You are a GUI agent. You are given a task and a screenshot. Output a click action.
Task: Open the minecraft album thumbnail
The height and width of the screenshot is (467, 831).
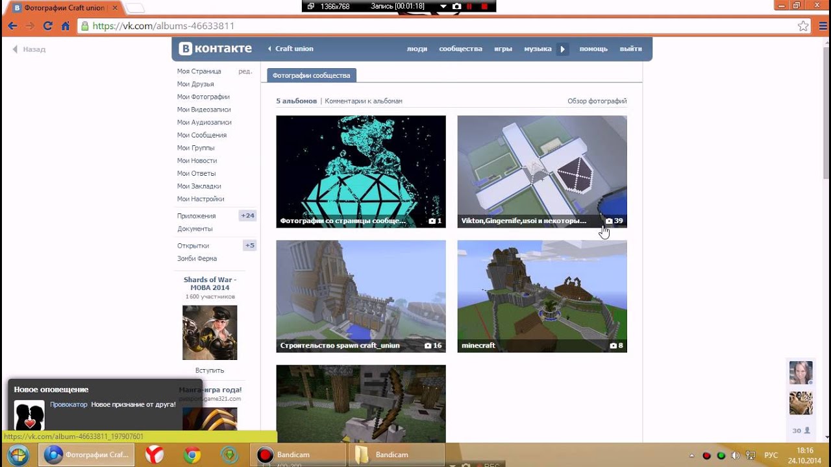[x=542, y=296]
